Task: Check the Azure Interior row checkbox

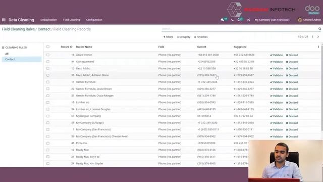Action: point(48,55)
